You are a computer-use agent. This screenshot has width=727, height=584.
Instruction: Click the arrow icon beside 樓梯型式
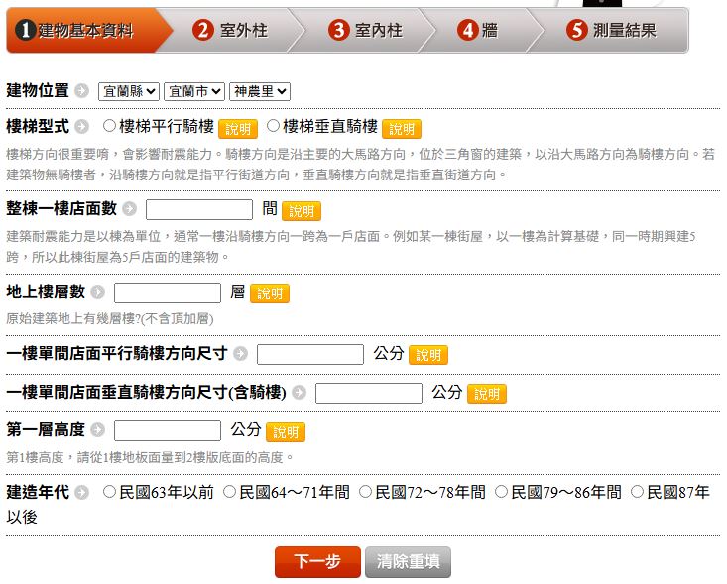81,128
